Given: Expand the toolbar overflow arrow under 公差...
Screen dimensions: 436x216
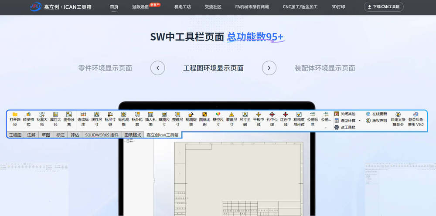Looking at the screenshot, I should click(x=326, y=128).
